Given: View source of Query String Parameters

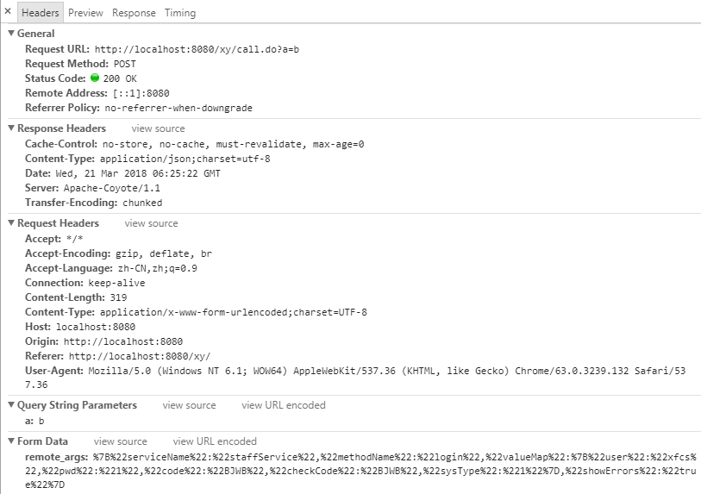Looking at the screenshot, I should (x=189, y=405).
